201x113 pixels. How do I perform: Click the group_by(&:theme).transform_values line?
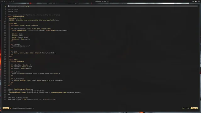(36, 74)
